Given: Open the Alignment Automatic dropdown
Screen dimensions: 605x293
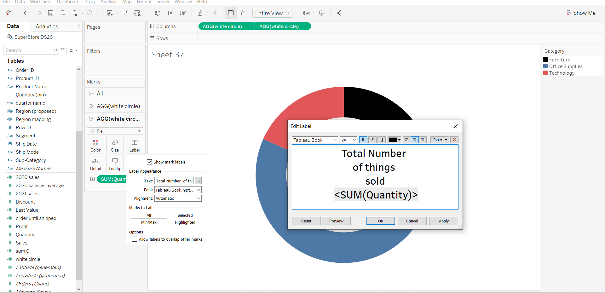Looking at the screenshot, I should (178, 198).
